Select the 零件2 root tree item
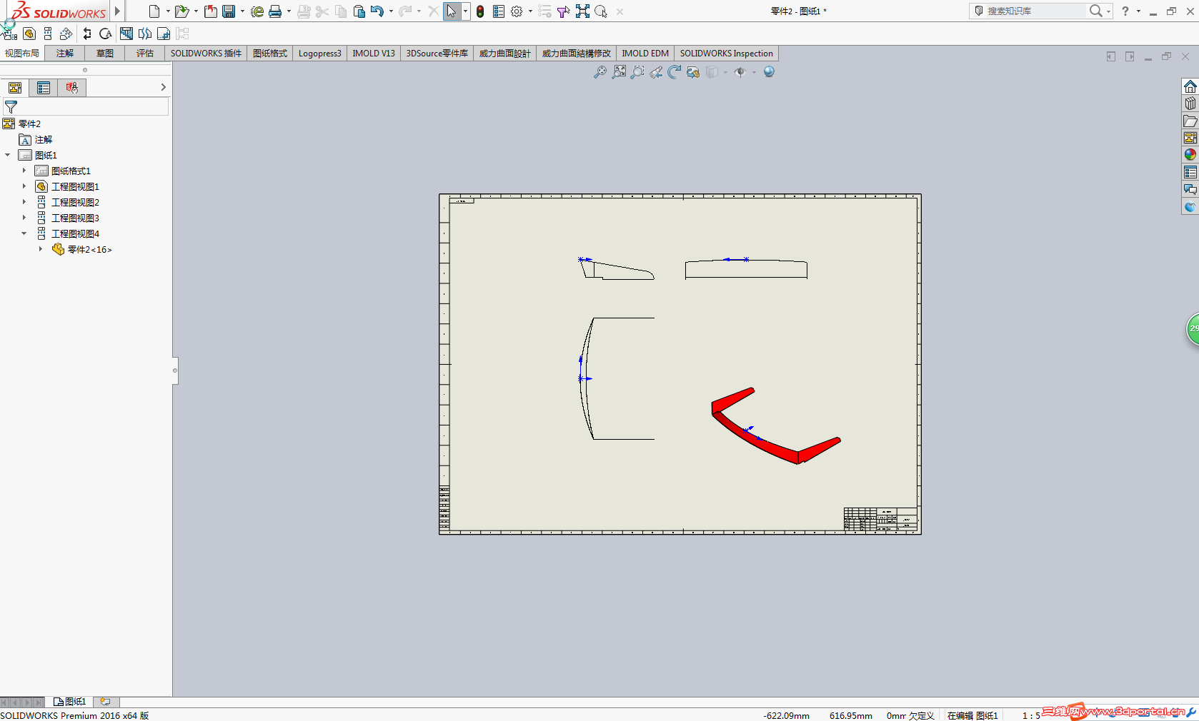The height and width of the screenshot is (721, 1199). pos(29,124)
